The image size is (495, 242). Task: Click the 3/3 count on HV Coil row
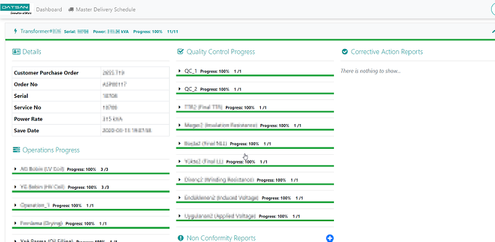105,188
